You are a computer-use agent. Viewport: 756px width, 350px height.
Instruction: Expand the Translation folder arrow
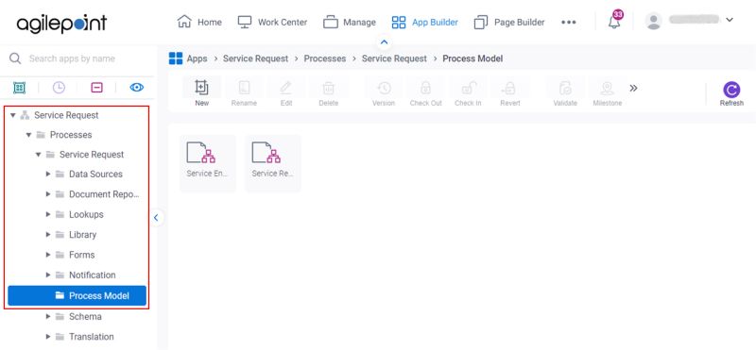[48, 337]
